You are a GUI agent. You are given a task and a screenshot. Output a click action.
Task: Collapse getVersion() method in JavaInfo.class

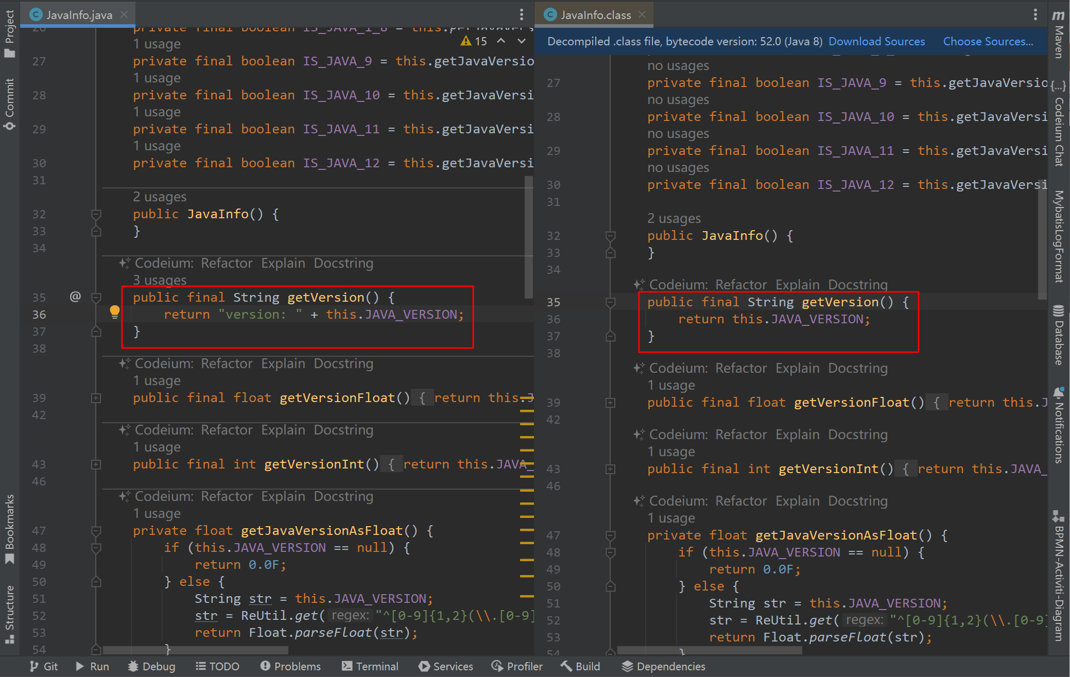click(610, 302)
